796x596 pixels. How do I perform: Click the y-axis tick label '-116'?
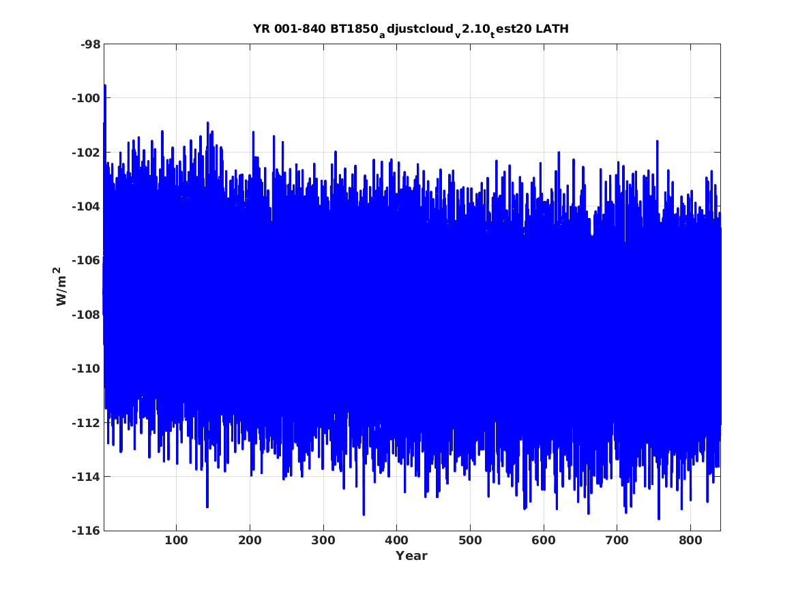pyautogui.click(x=86, y=531)
